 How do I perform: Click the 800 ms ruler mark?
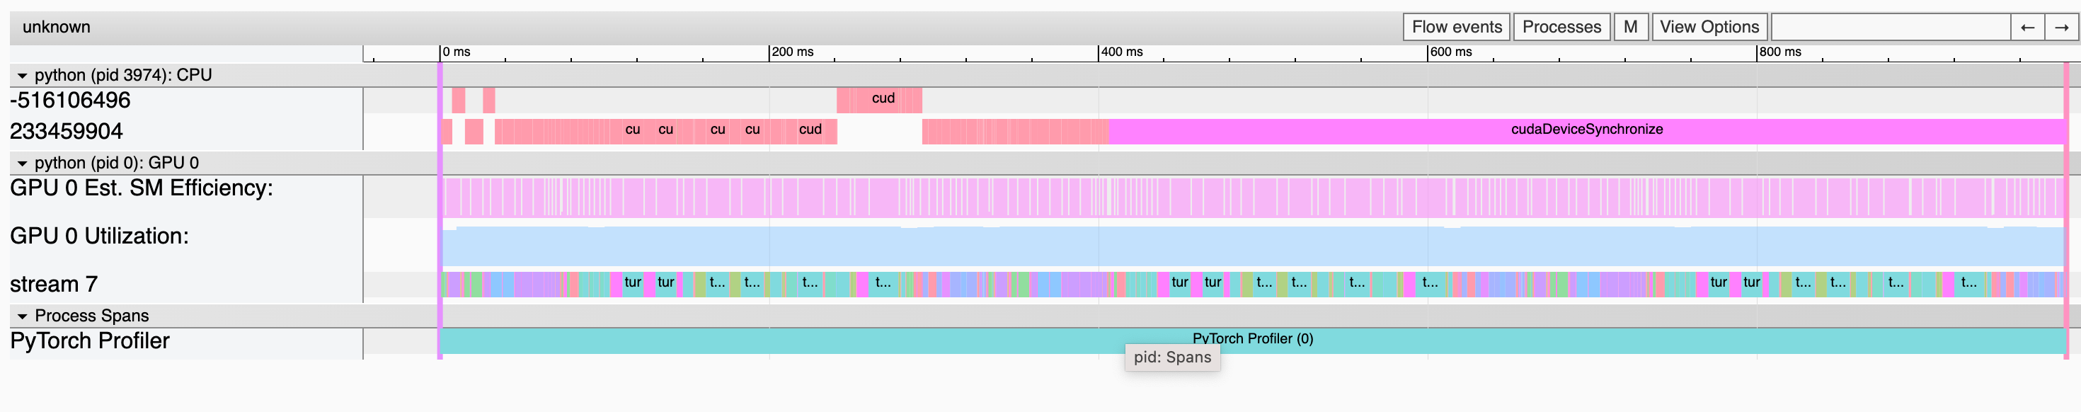tap(1780, 52)
